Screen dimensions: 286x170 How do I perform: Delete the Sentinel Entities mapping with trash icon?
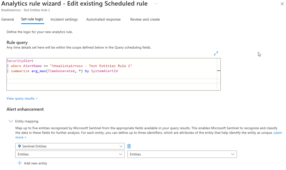129,146
